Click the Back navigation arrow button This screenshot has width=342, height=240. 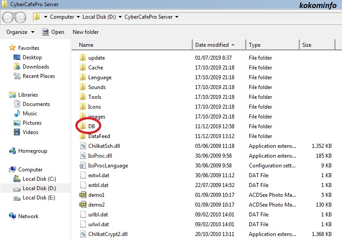click(x=8, y=17)
